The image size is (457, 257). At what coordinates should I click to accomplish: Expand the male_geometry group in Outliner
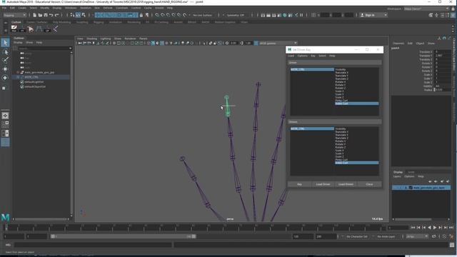(x=18, y=72)
